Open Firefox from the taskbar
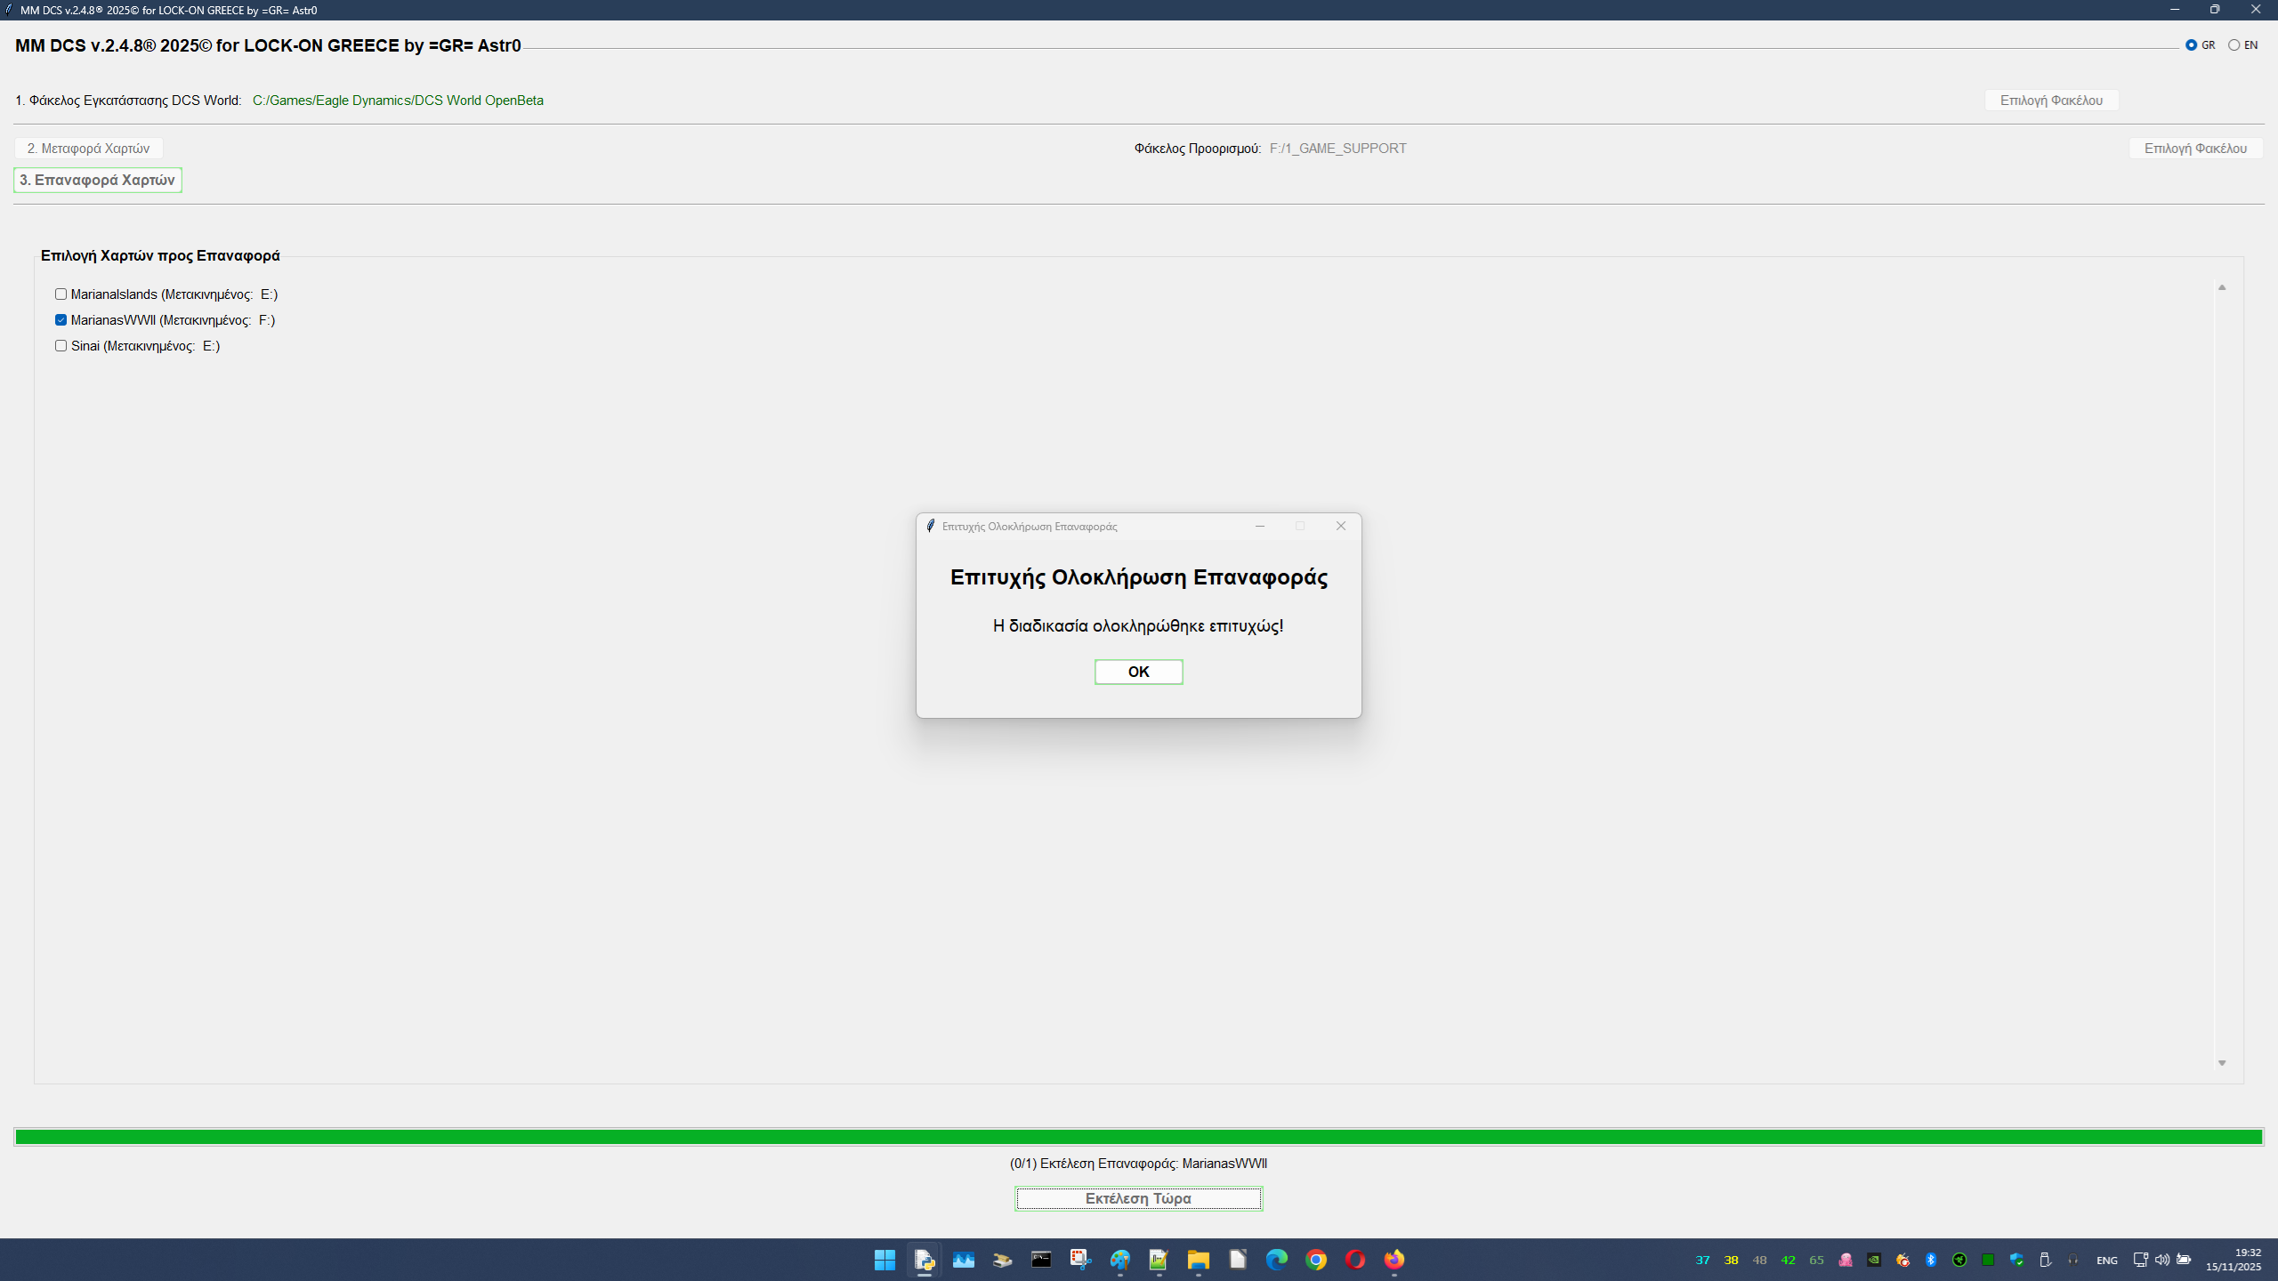Image resolution: width=2278 pixels, height=1281 pixels. pyautogui.click(x=1394, y=1260)
